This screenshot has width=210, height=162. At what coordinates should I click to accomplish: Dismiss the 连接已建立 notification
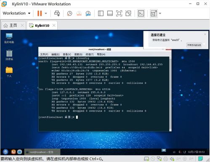point(205,34)
